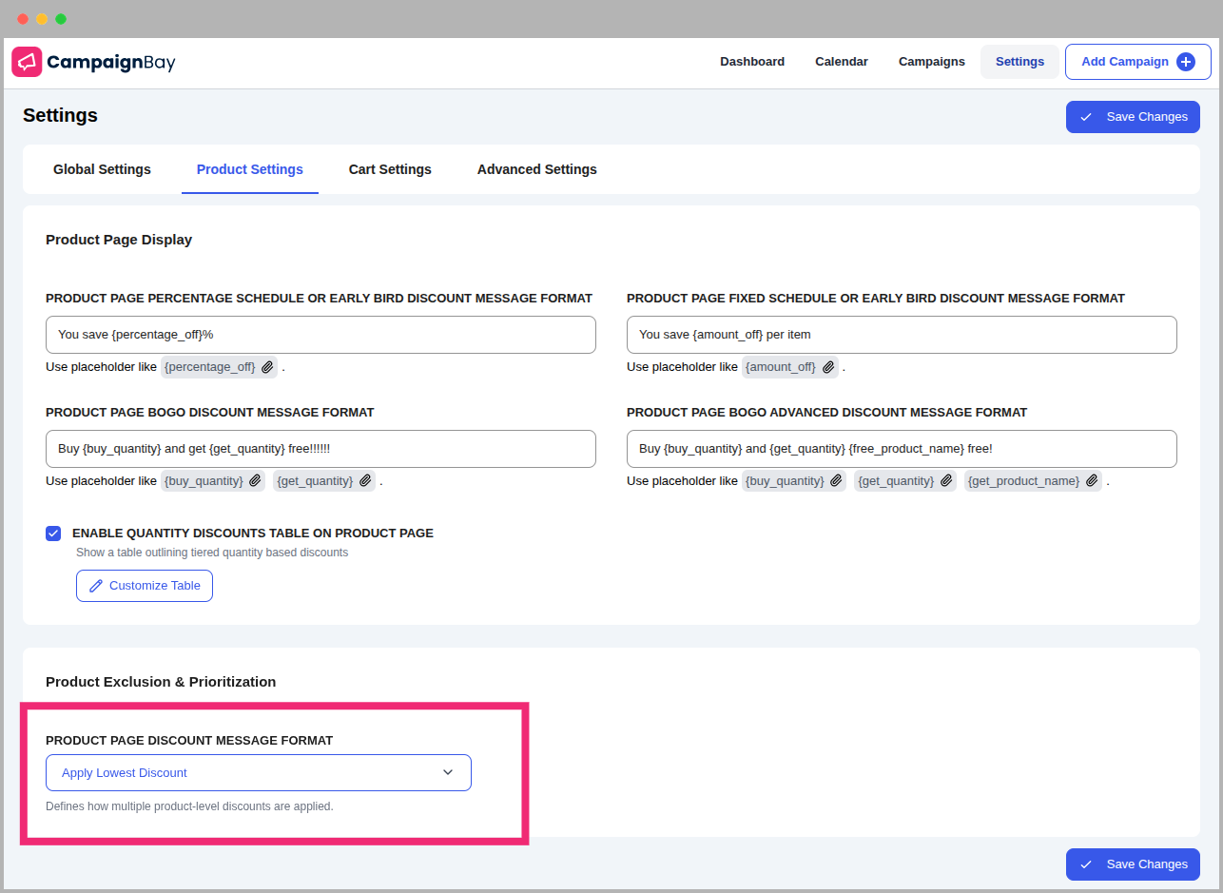The width and height of the screenshot is (1223, 893).
Task: Navigate to the Campaigns page
Action: 931,61
